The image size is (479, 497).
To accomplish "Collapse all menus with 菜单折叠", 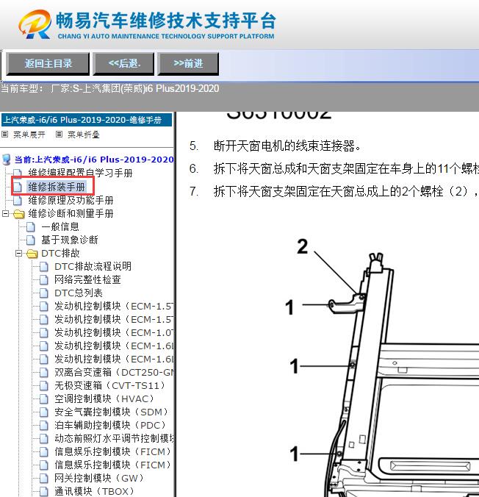I will pos(83,135).
